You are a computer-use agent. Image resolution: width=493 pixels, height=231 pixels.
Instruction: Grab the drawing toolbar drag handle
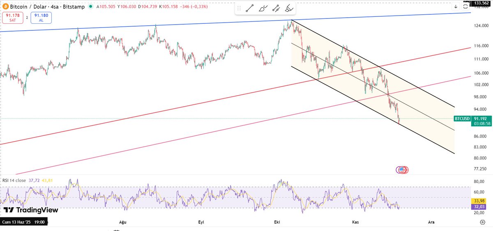240,8
